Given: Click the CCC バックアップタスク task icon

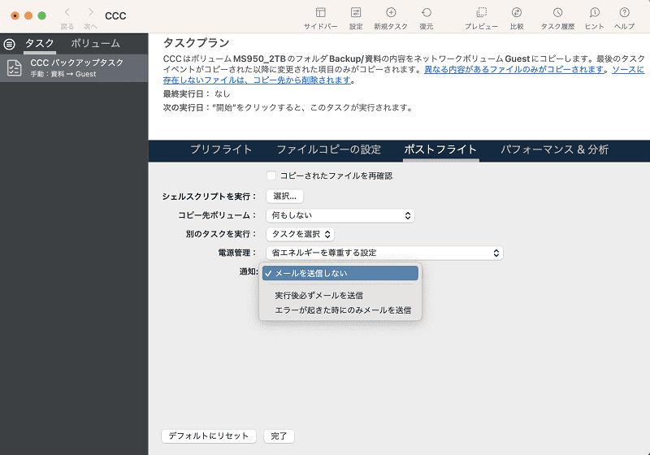Looking at the screenshot, I should tap(14, 68).
